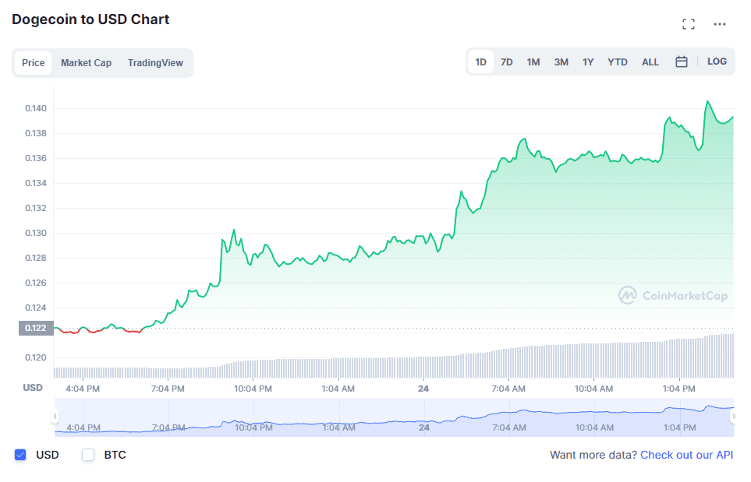Viewport: 751px width, 482px height.
Task: Select the 1Y time range
Action: coord(587,61)
